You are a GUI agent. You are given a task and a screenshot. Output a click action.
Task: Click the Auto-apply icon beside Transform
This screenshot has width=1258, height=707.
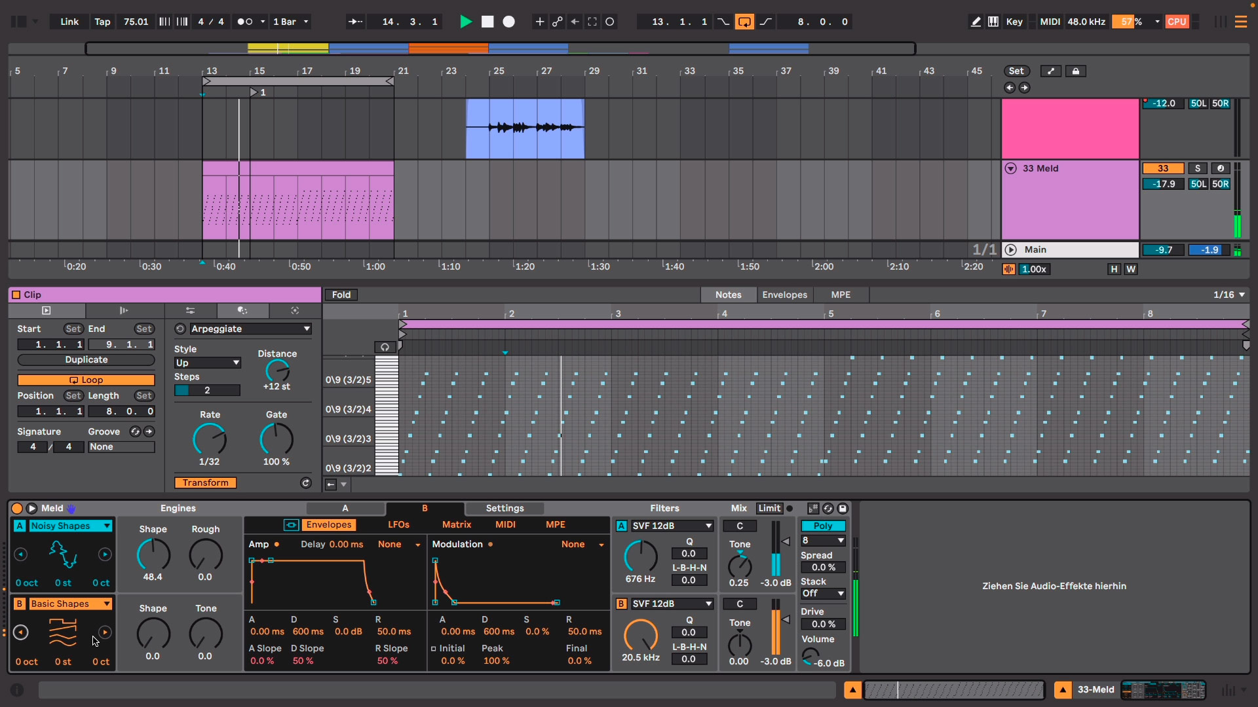click(305, 482)
